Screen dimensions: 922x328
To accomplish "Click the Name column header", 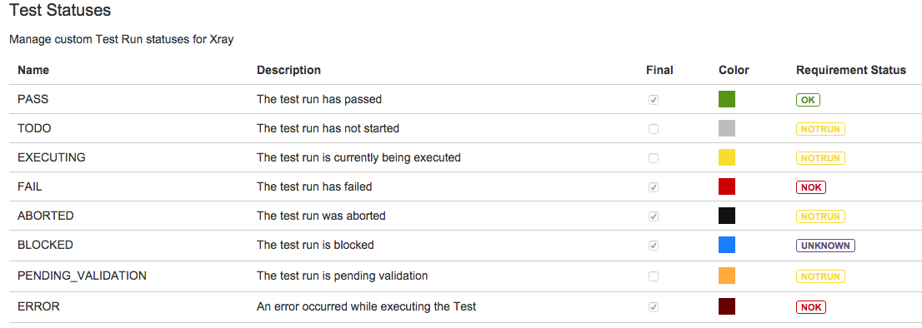I will click(33, 71).
